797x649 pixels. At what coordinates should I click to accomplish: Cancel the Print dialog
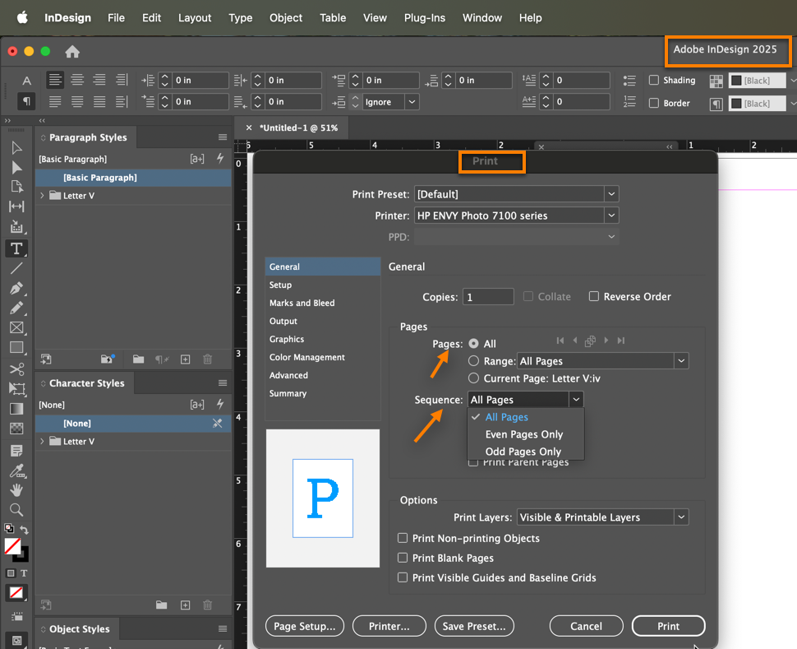point(586,625)
